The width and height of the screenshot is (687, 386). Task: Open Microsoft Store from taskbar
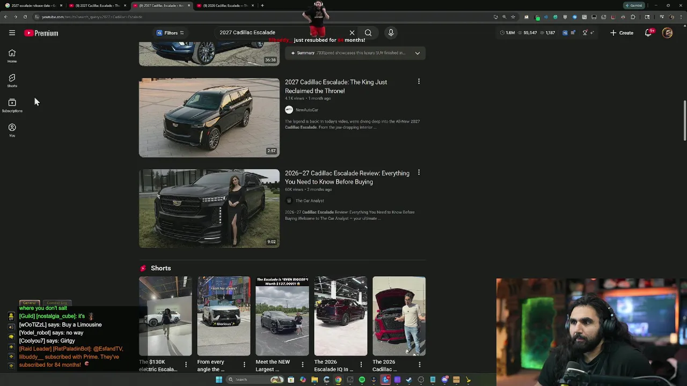click(x=291, y=380)
